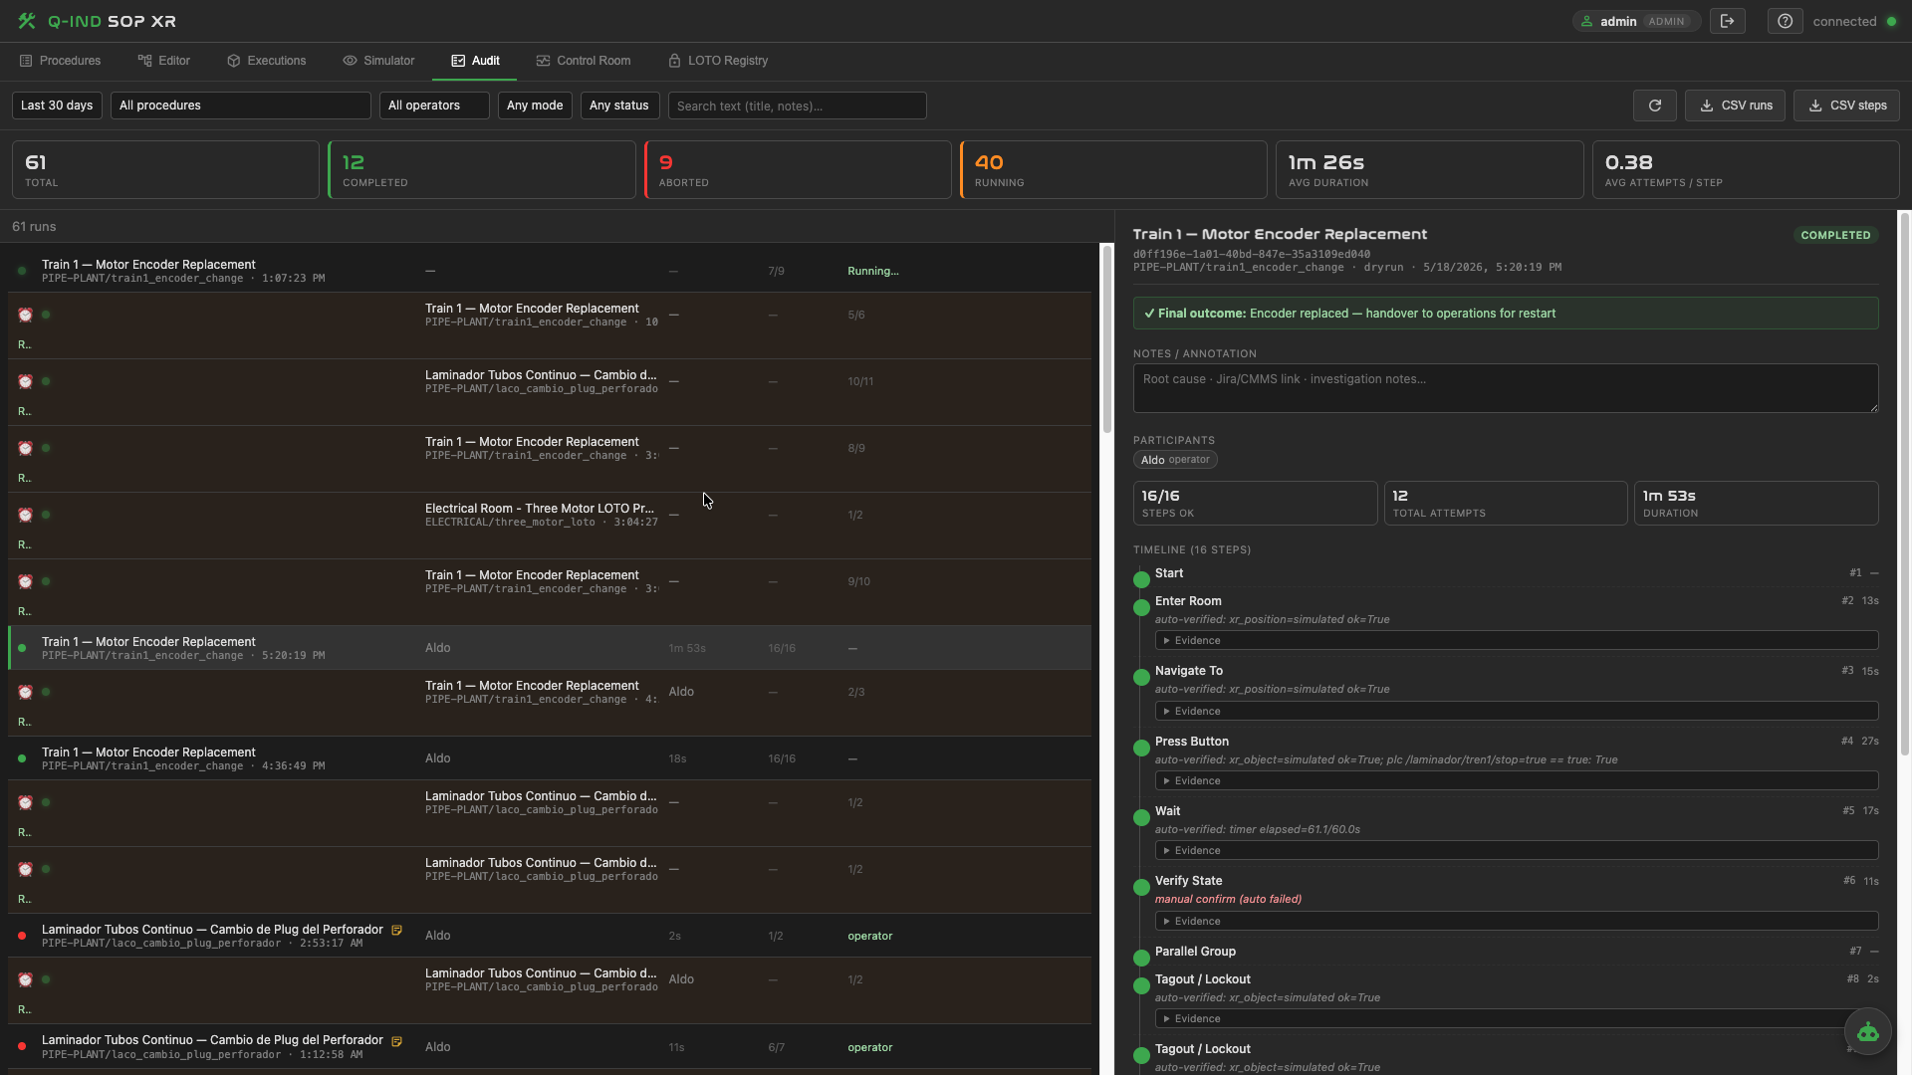Click the detail panel vertical scrollbar
The image size is (1912, 1075).
[x=1905, y=483]
